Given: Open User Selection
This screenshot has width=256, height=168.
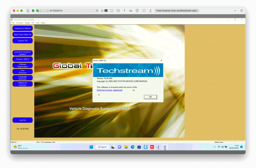Looking at the screenshot, I should pyautogui.click(x=22, y=71).
